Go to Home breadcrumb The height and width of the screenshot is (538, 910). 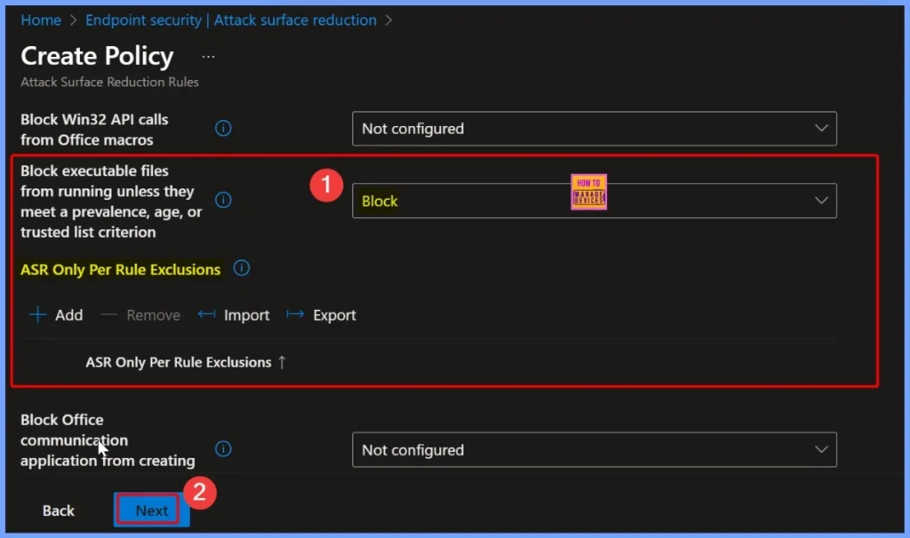pos(41,20)
